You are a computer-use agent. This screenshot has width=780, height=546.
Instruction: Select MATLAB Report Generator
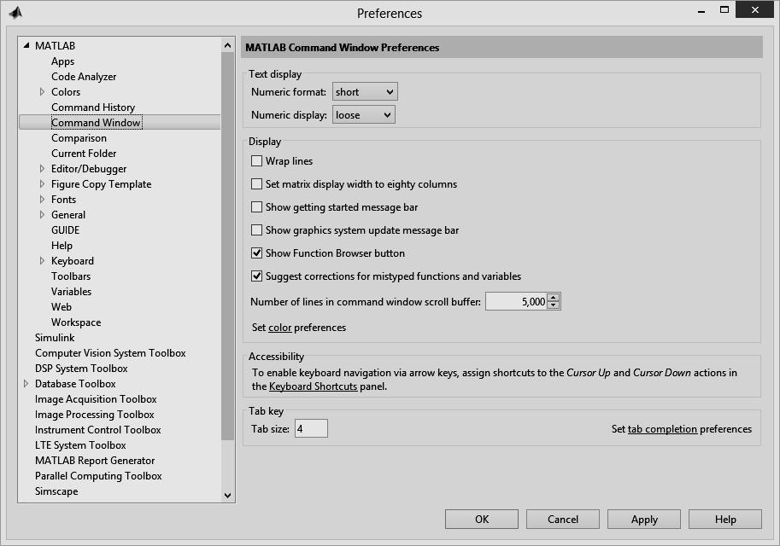point(95,461)
